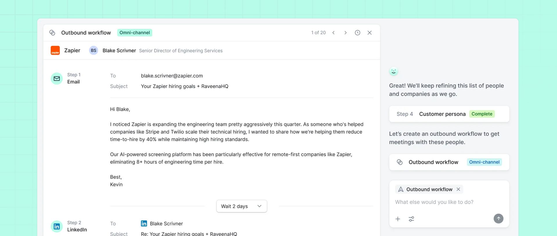Click the blue Omni-channel tag in chat card

(484, 162)
